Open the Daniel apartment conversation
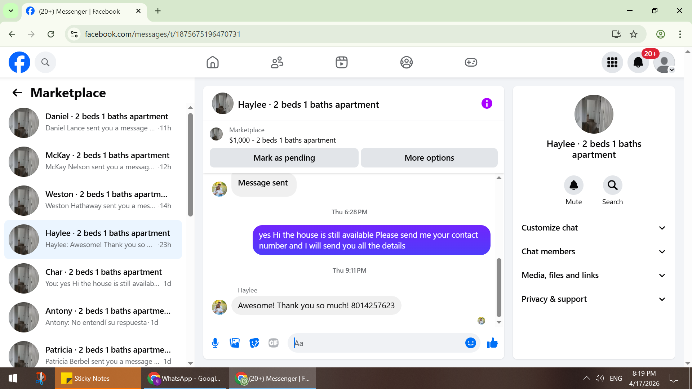The image size is (692, 389). 93,122
